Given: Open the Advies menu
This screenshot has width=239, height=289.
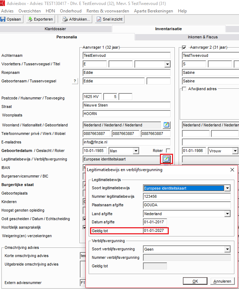Looking at the screenshot, I should tap(7, 11).
